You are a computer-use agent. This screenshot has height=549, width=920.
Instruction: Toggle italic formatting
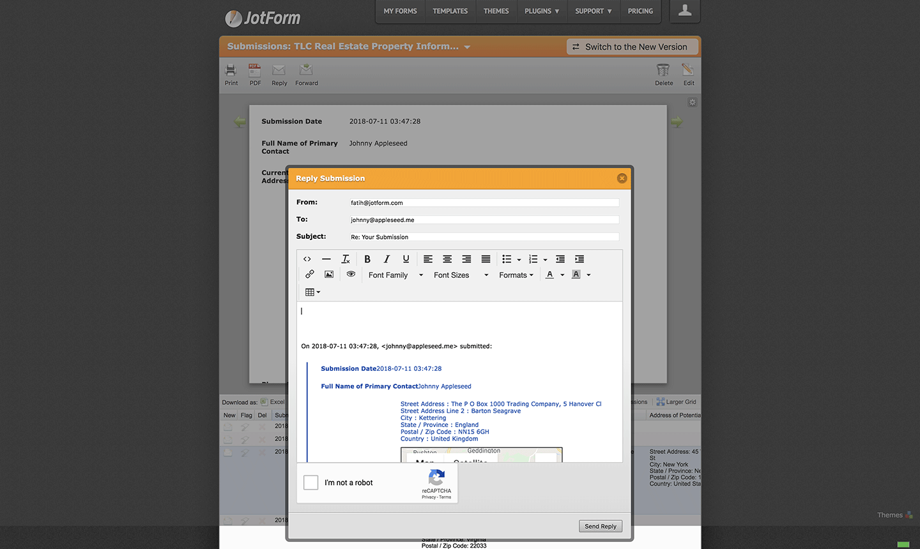point(387,259)
